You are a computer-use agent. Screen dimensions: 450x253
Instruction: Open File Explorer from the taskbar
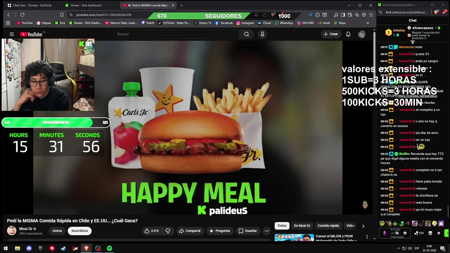[x=18, y=248]
